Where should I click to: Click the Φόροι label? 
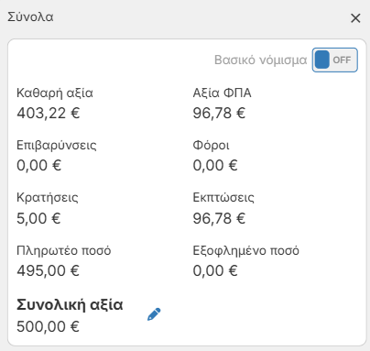click(x=211, y=145)
